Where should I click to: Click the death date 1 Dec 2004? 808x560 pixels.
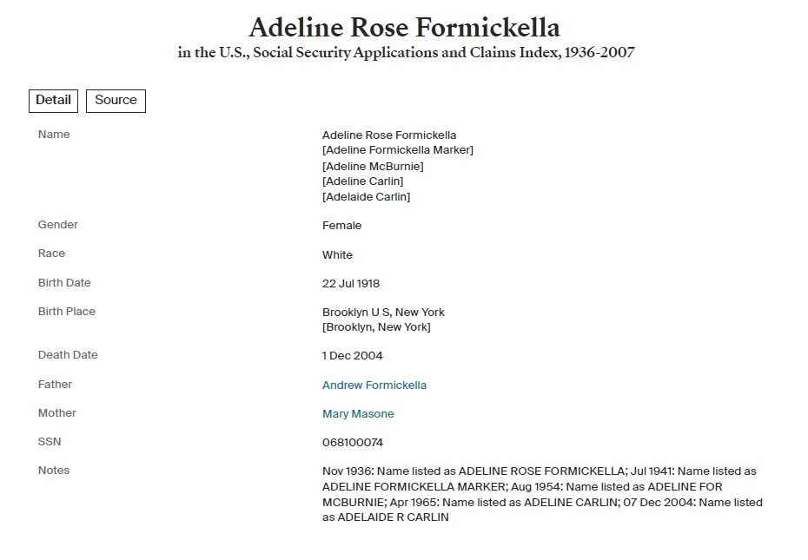(x=353, y=356)
